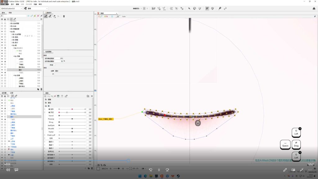Toggle visibility eye of the selected part row

(x=2, y=70)
